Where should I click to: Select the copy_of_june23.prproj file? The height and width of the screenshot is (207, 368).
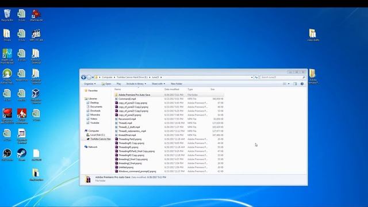130,115
